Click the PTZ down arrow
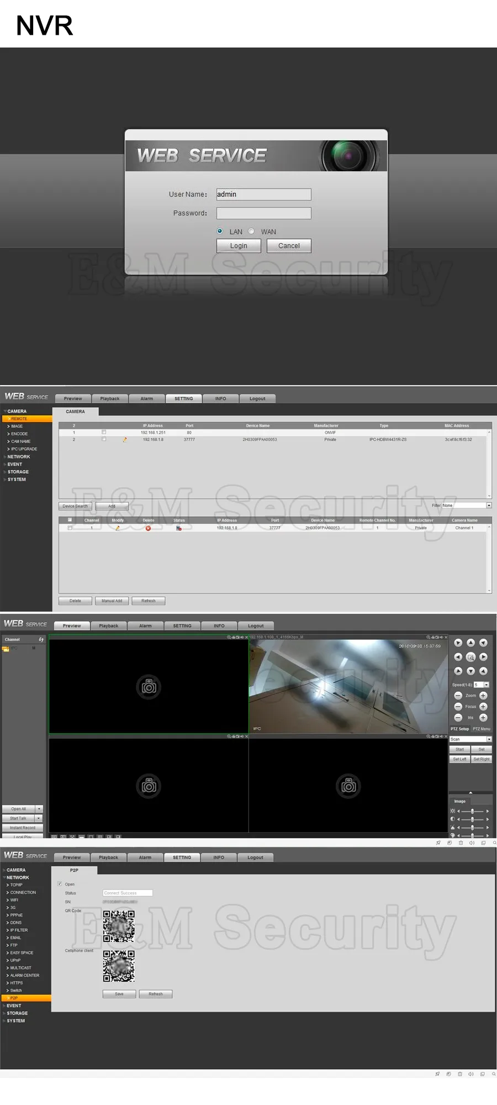 (x=470, y=671)
